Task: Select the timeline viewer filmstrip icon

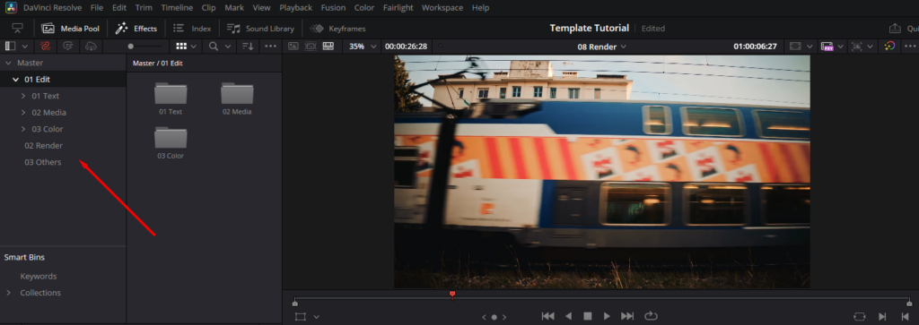Action: pyautogui.click(x=328, y=46)
